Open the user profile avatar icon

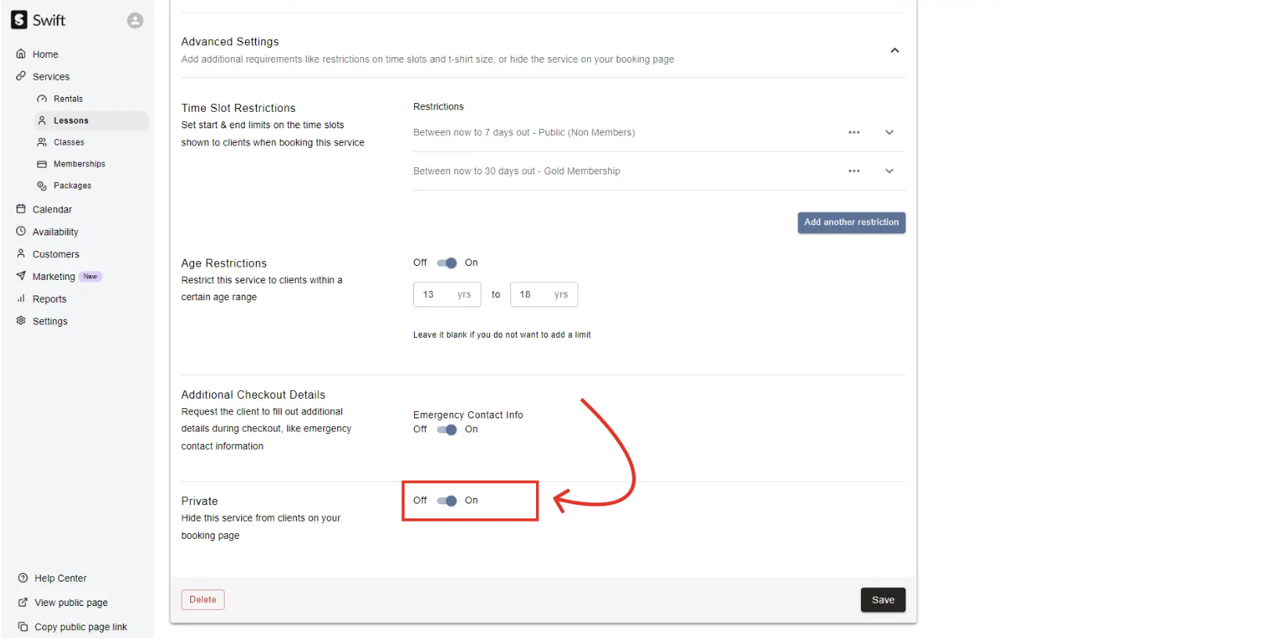tap(135, 20)
